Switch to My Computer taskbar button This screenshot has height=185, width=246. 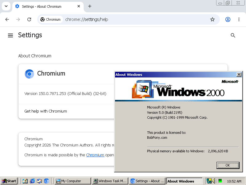pos(73,181)
